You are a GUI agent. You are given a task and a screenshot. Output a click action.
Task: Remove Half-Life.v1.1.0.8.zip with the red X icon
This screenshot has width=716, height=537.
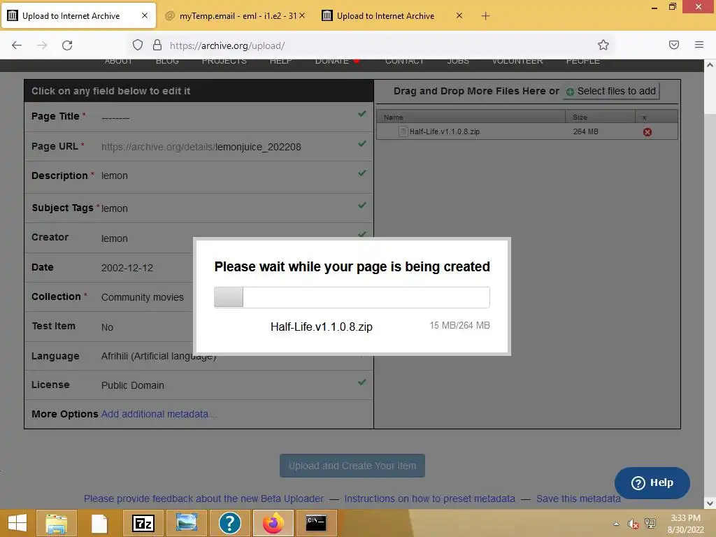pyautogui.click(x=647, y=132)
